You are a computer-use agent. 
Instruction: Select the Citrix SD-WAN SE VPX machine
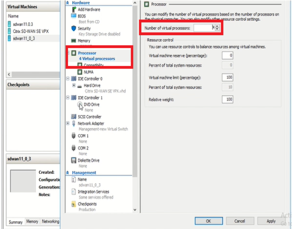pos(31,31)
